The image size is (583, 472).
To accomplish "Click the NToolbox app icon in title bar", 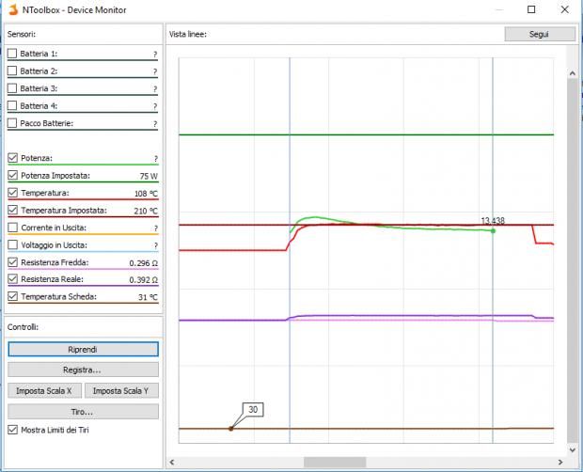I will pyautogui.click(x=13, y=9).
